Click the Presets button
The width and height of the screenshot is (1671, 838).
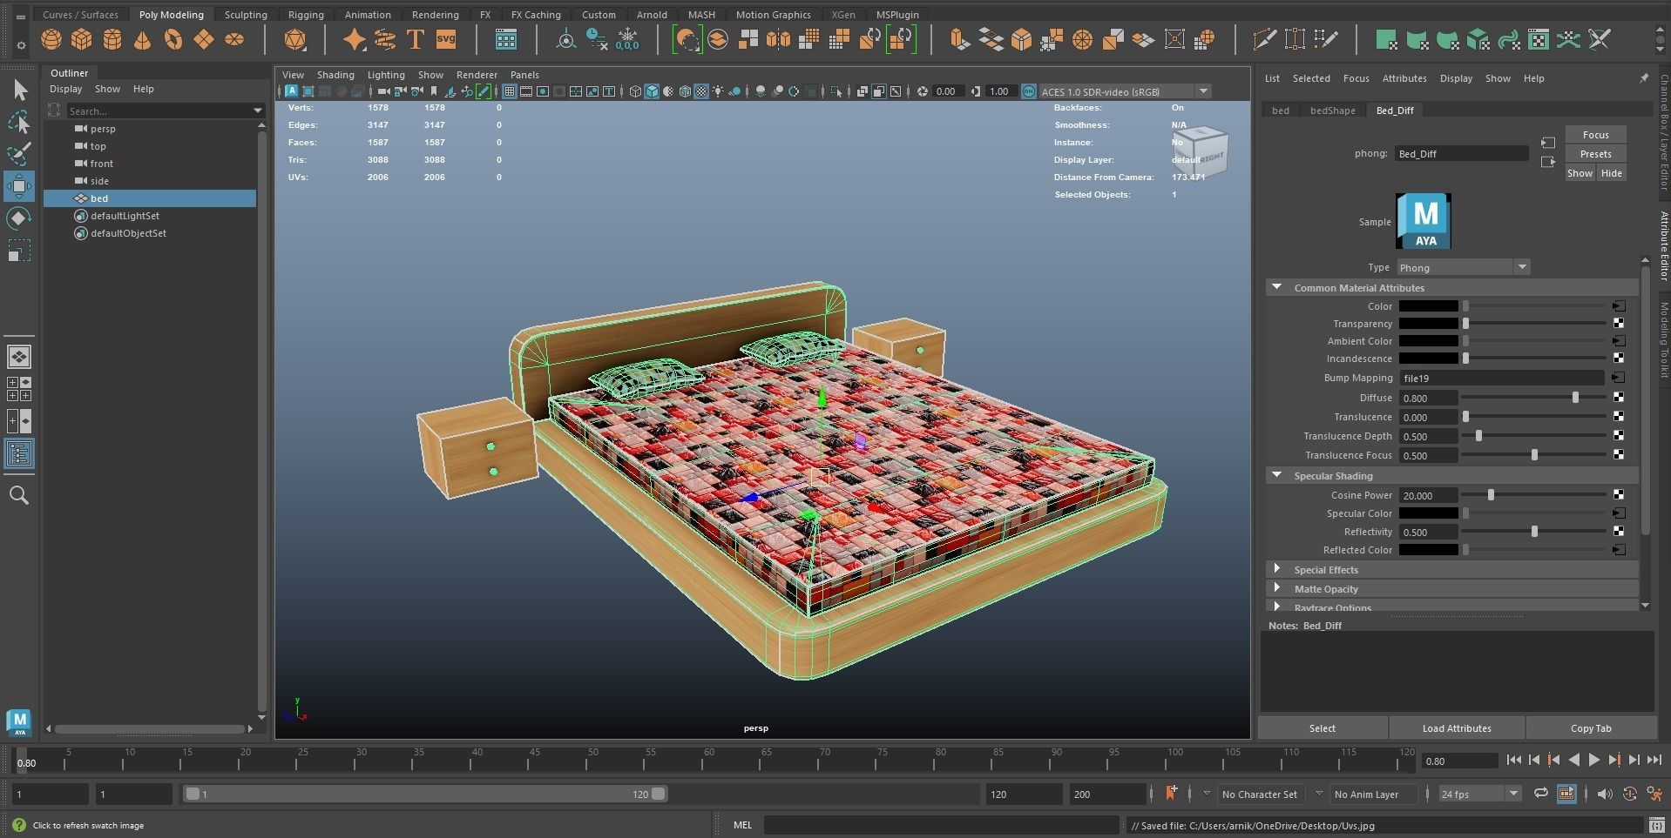[x=1596, y=154]
